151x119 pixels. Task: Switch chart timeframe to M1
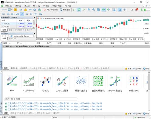pyautogui.click(x=4, y=14)
